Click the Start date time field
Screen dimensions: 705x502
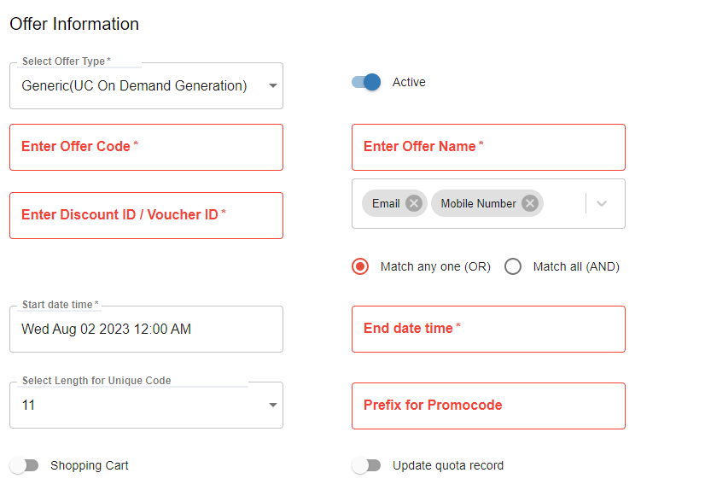coord(146,329)
